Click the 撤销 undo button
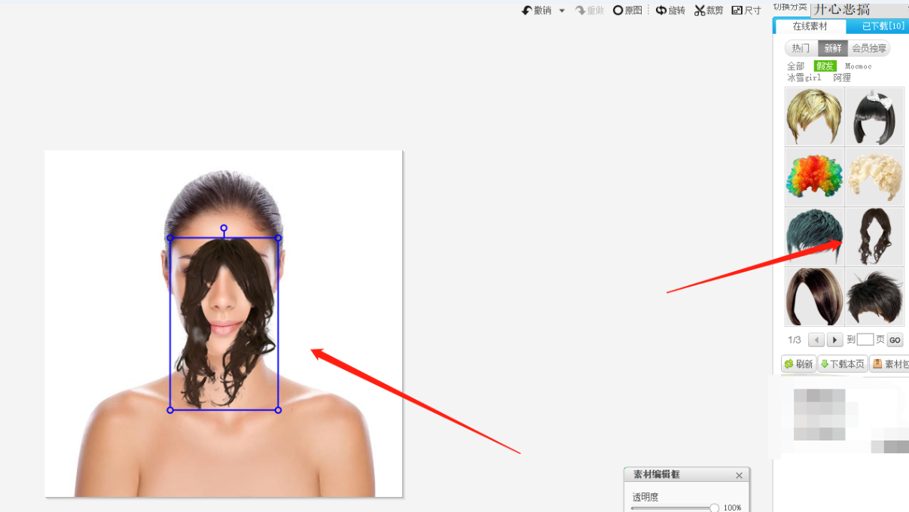This screenshot has height=512, width=909. [537, 11]
